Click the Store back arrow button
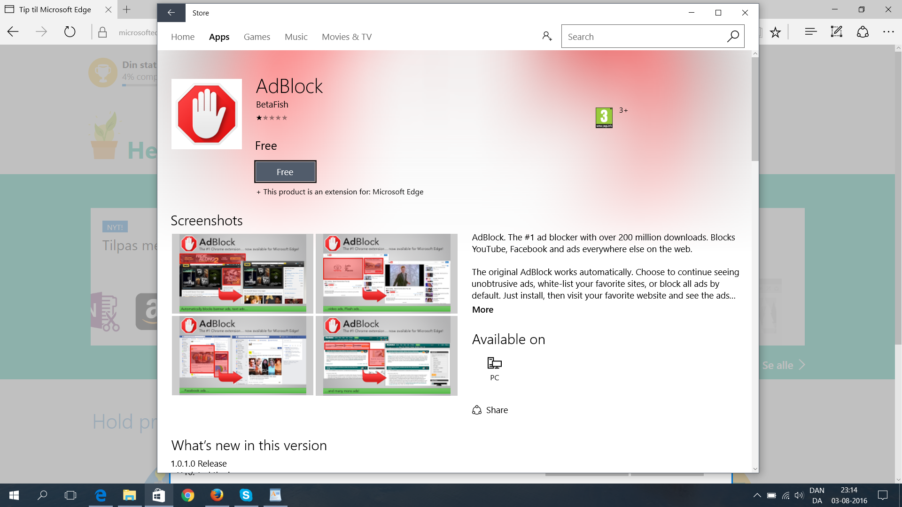This screenshot has width=902, height=507. pyautogui.click(x=171, y=13)
